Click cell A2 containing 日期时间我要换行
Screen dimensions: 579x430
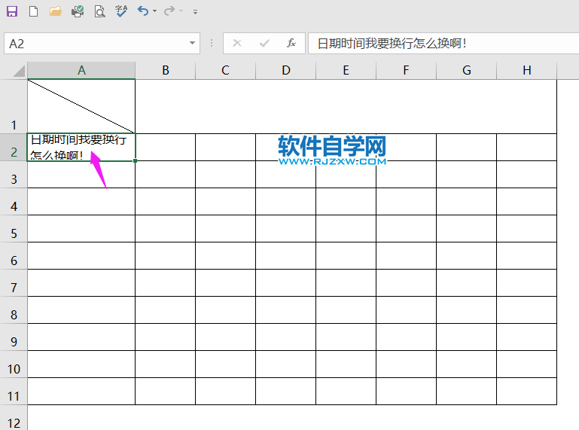pos(81,148)
